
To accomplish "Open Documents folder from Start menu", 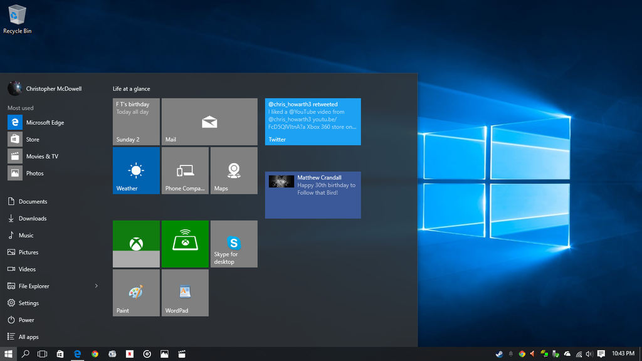I will tap(33, 202).
